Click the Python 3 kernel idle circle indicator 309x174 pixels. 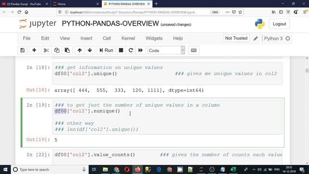288,39
